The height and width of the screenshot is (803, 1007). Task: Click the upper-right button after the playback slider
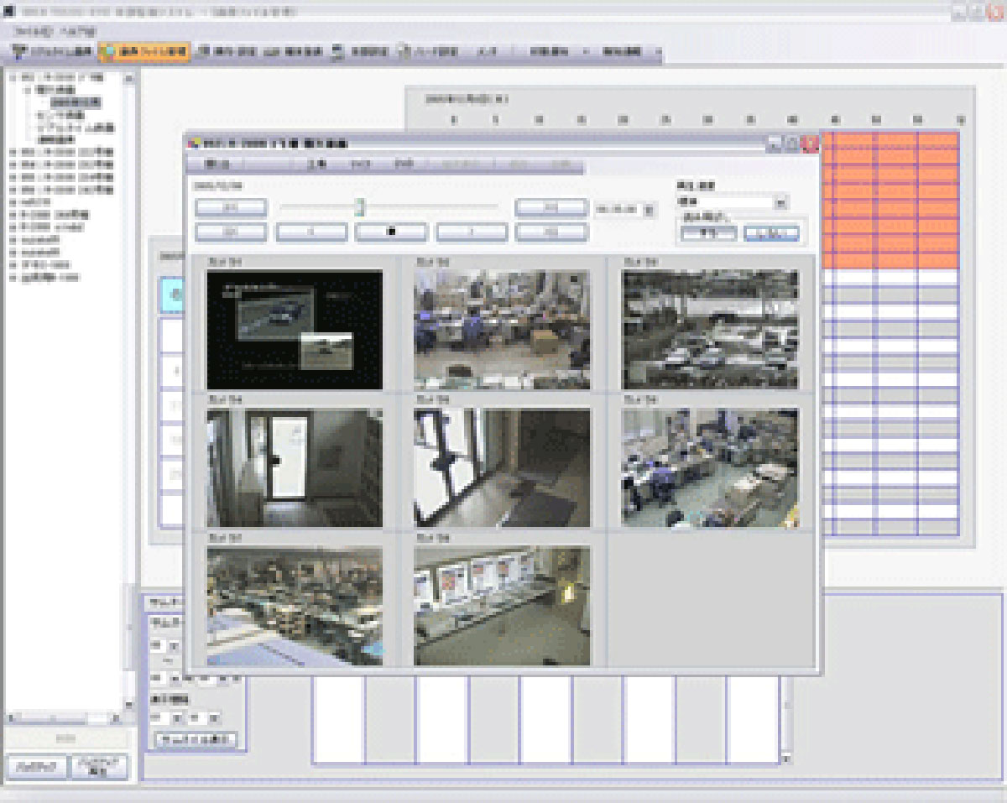click(550, 207)
